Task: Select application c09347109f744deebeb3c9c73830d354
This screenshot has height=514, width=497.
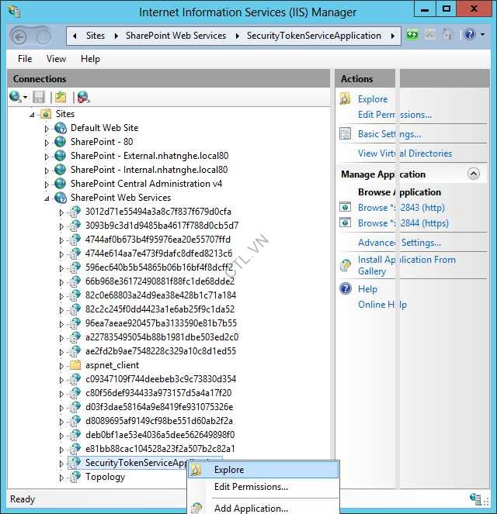Action: click(x=161, y=379)
